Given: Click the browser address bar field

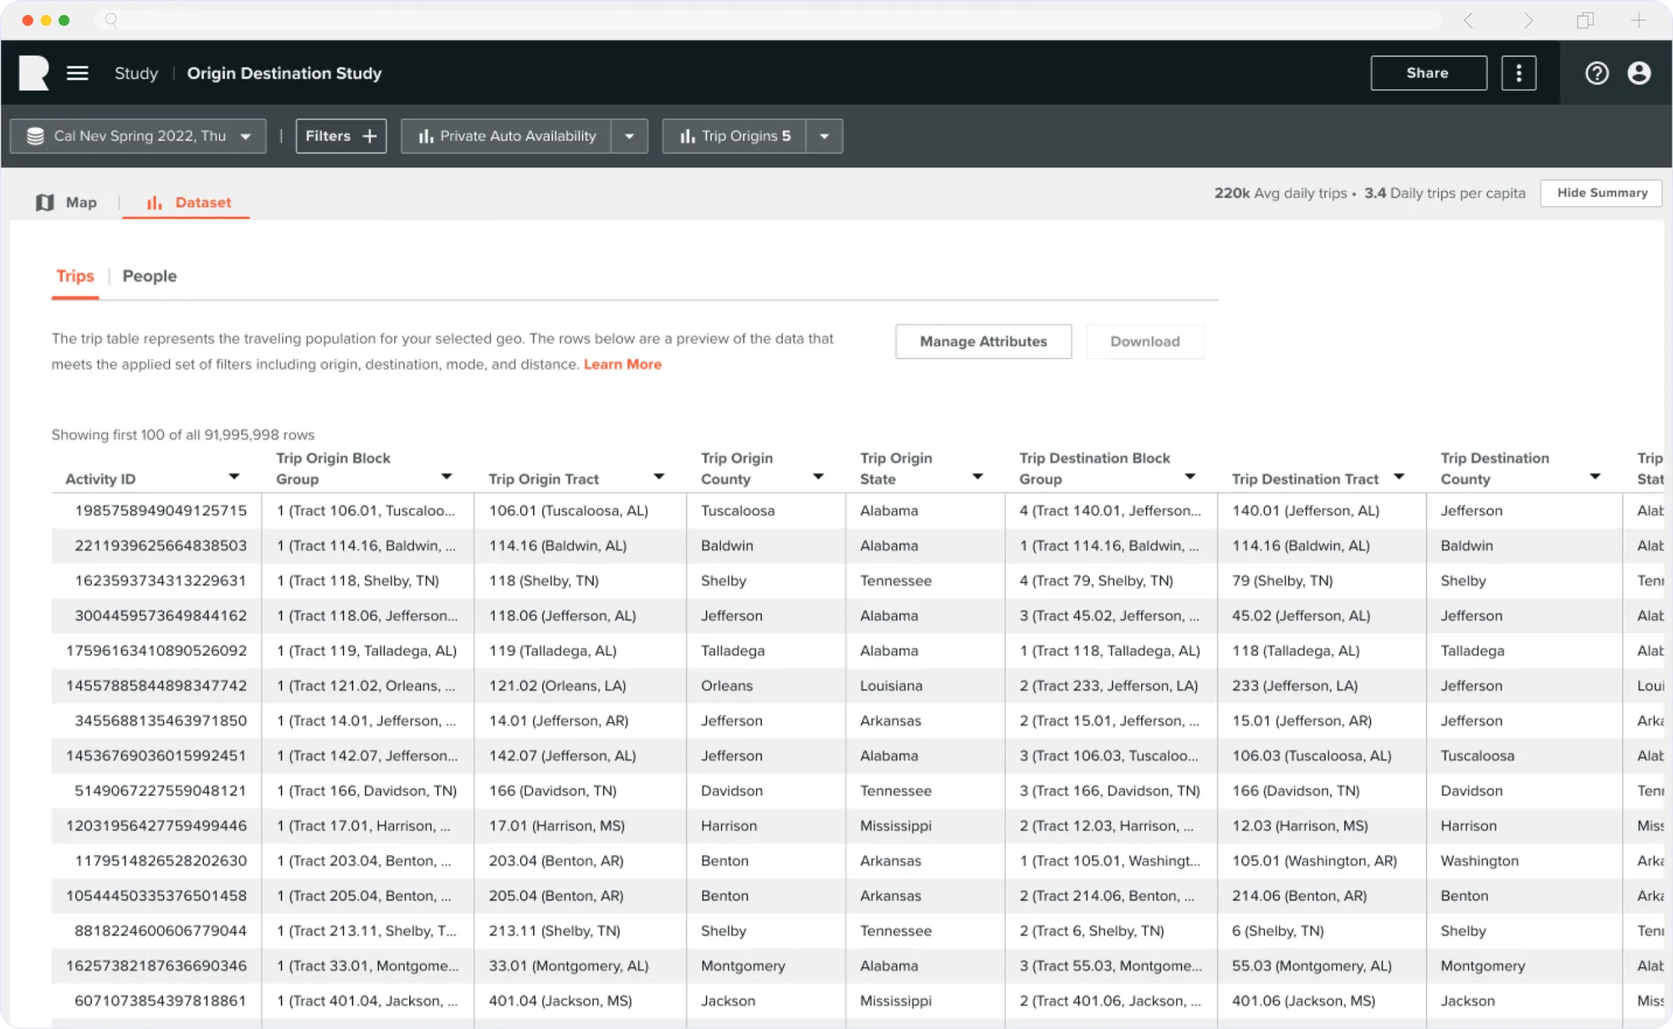Looking at the screenshot, I should click(770, 20).
